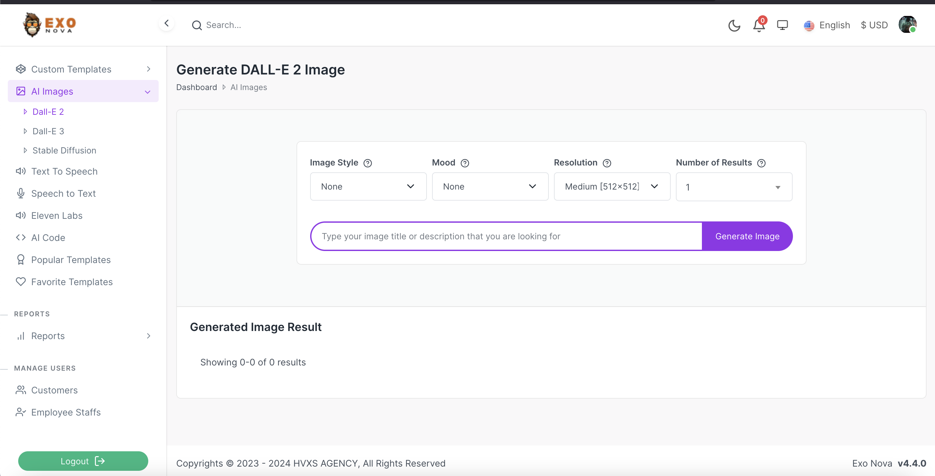Image resolution: width=935 pixels, height=476 pixels.
Task: Toggle dark mode with the moon icon
Action: pyautogui.click(x=734, y=25)
